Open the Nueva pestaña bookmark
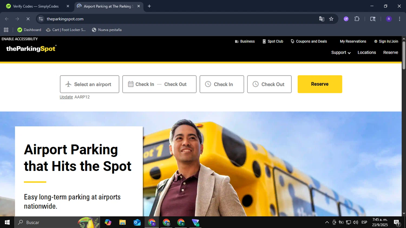 click(107, 30)
